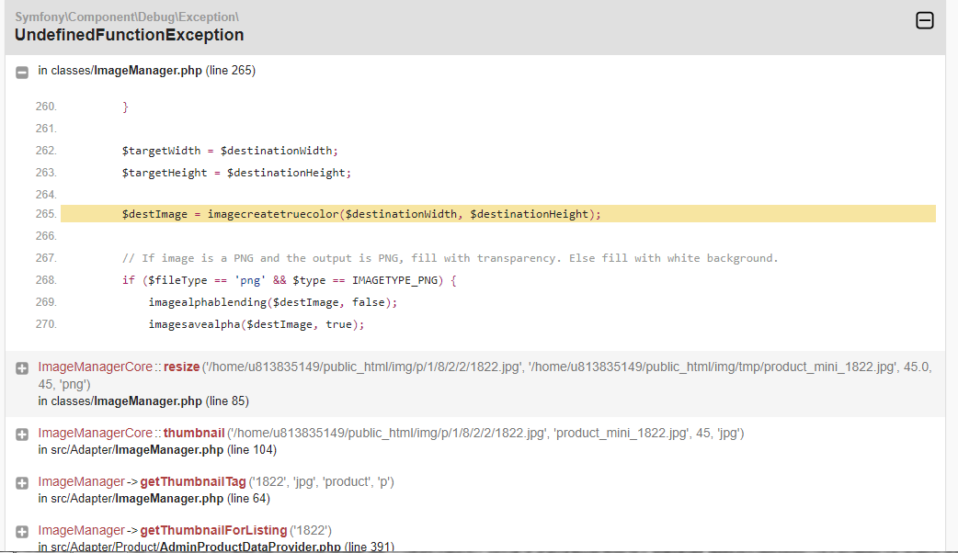Collapse the UndefinedFunctionException block using top-right minus icon
958x553 pixels.
[x=924, y=20]
